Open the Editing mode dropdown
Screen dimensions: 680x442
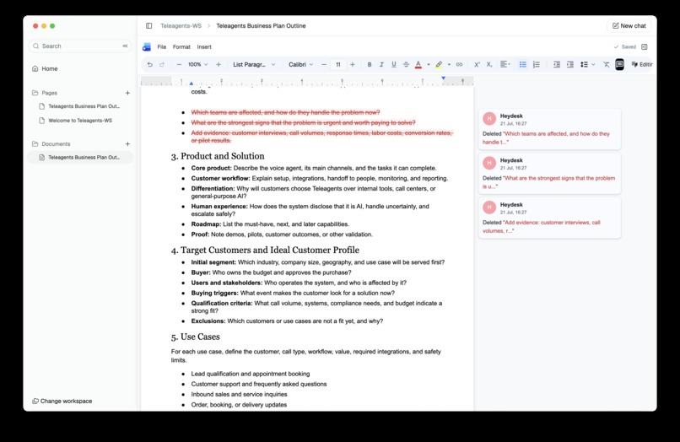(642, 64)
